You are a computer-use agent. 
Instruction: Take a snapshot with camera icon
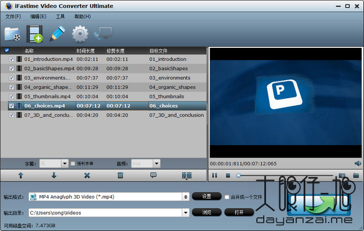(342, 175)
